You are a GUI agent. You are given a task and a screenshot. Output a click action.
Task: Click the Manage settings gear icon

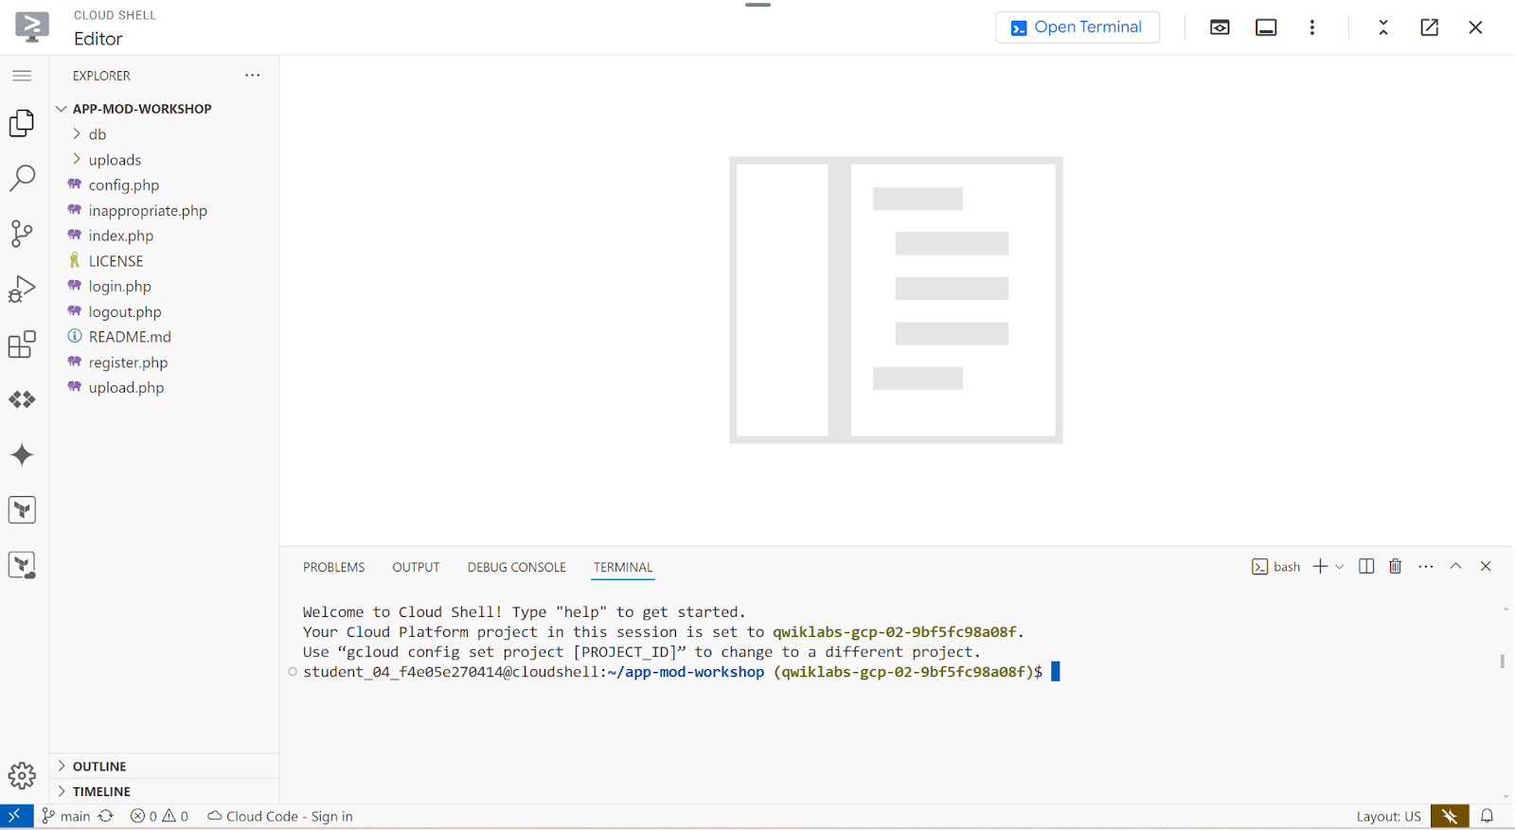[22, 776]
